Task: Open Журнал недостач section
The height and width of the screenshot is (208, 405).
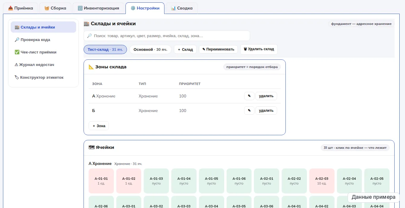Action: pyautogui.click(x=43, y=64)
